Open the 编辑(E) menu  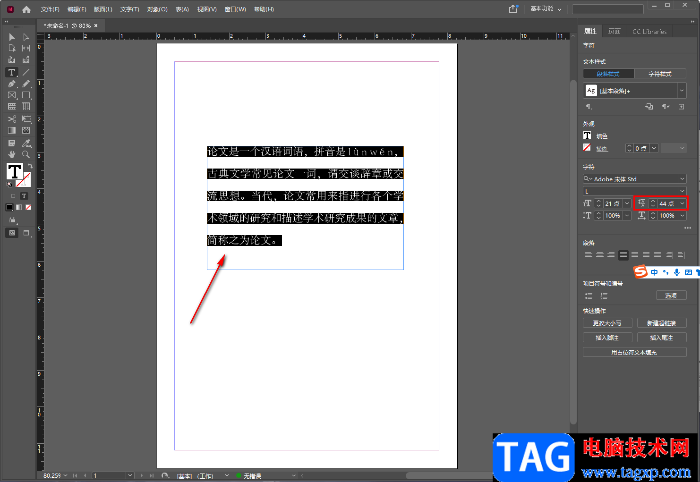click(77, 9)
